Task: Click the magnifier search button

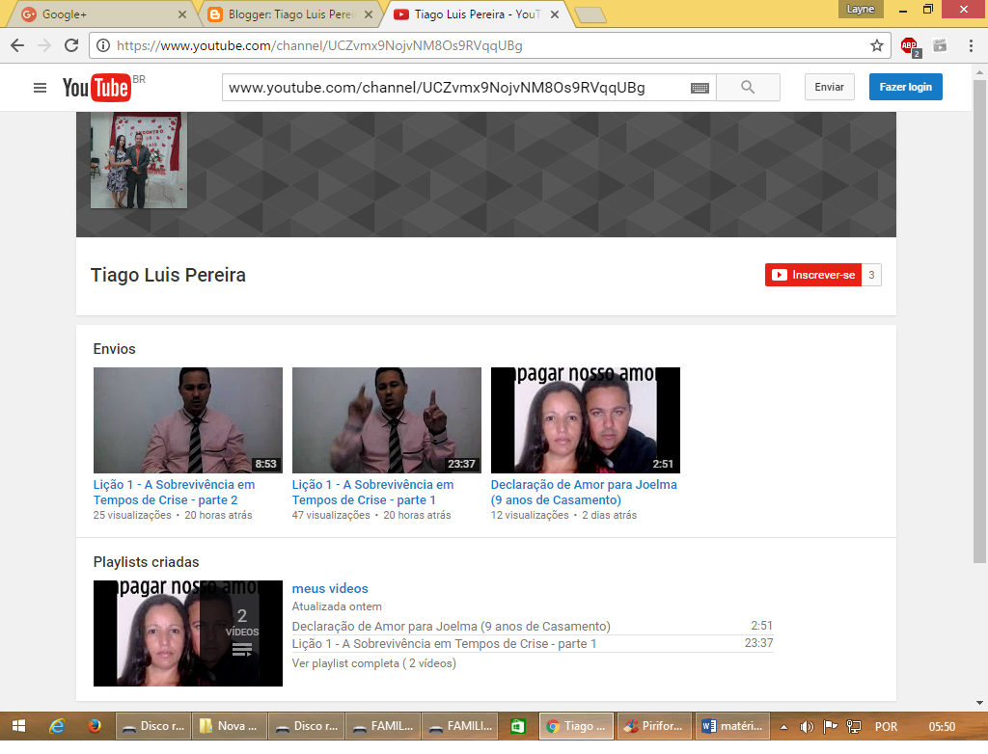Action: (748, 88)
